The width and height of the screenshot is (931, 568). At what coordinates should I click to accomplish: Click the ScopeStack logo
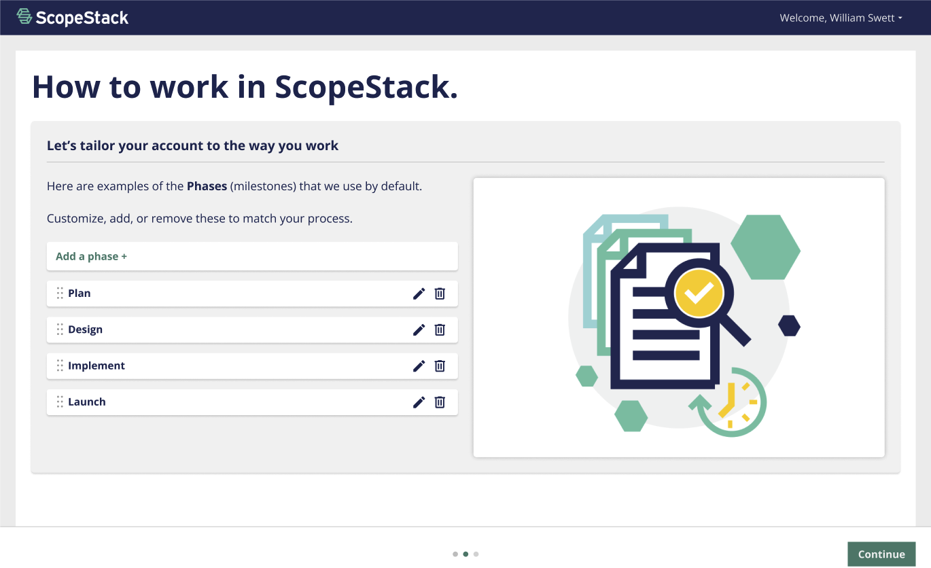pyautogui.click(x=73, y=18)
